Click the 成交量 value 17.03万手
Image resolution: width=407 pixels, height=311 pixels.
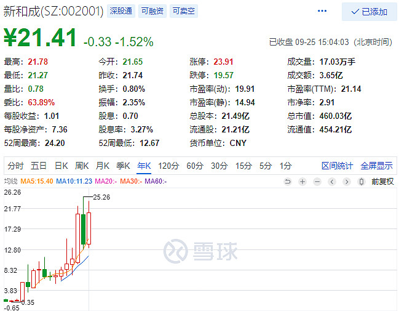[337, 62]
